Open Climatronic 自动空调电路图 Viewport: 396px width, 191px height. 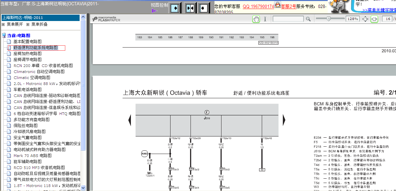(39, 71)
